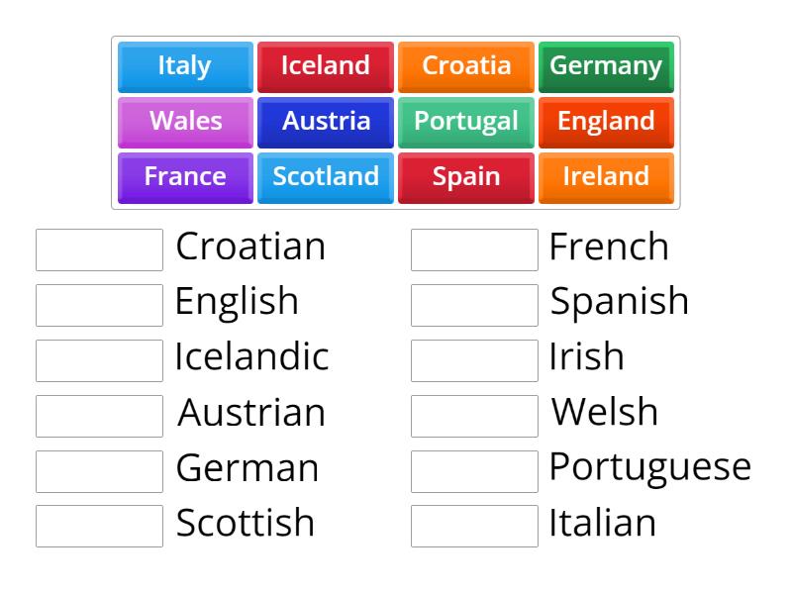Select the answer slot next to Portuguese
This screenshot has width=792, height=594.
(474, 470)
